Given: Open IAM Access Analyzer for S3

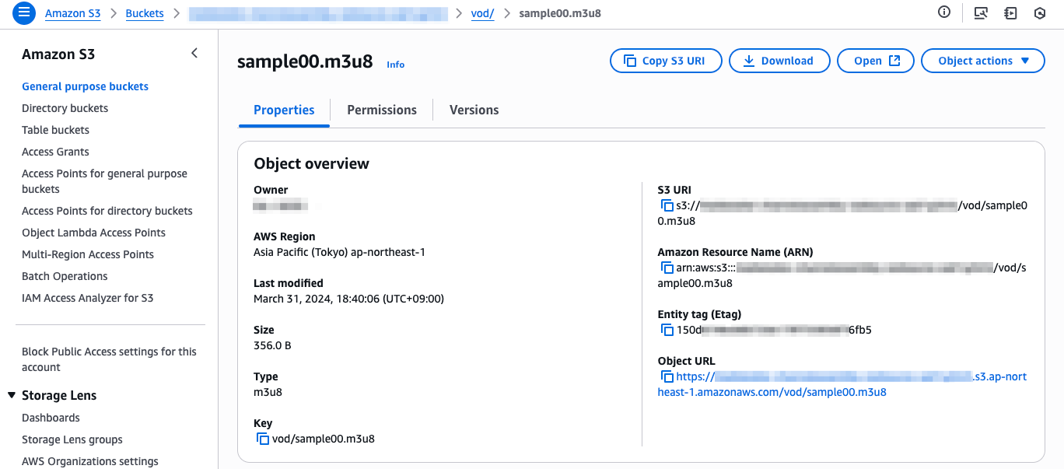Looking at the screenshot, I should (x=88, y=298).
